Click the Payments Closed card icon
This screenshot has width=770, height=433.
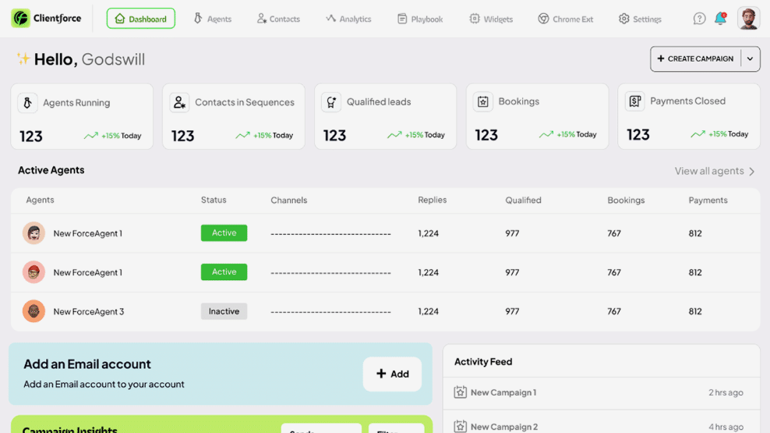pyautogui.click(x=635, y=101)
